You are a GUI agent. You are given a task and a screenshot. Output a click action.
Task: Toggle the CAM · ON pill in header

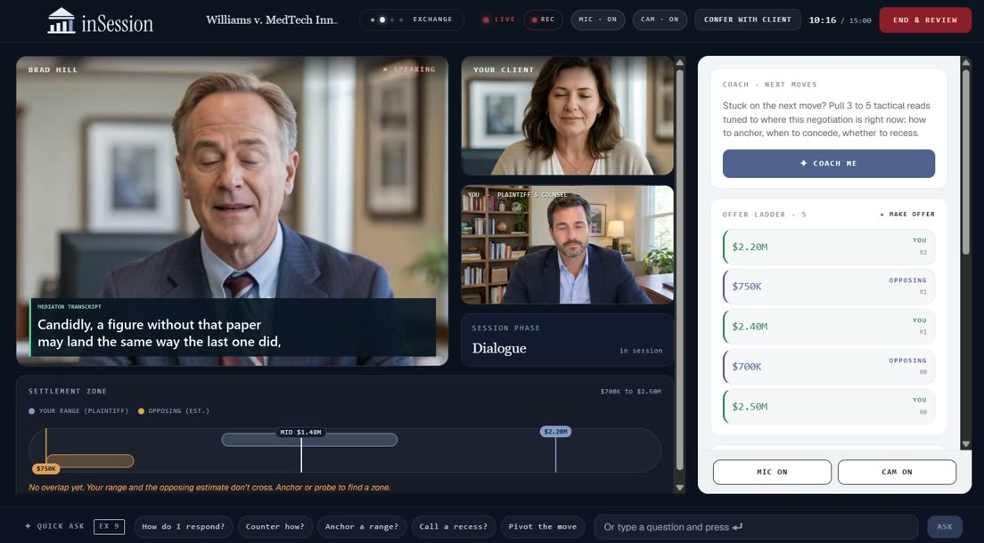tap(660, 20)
